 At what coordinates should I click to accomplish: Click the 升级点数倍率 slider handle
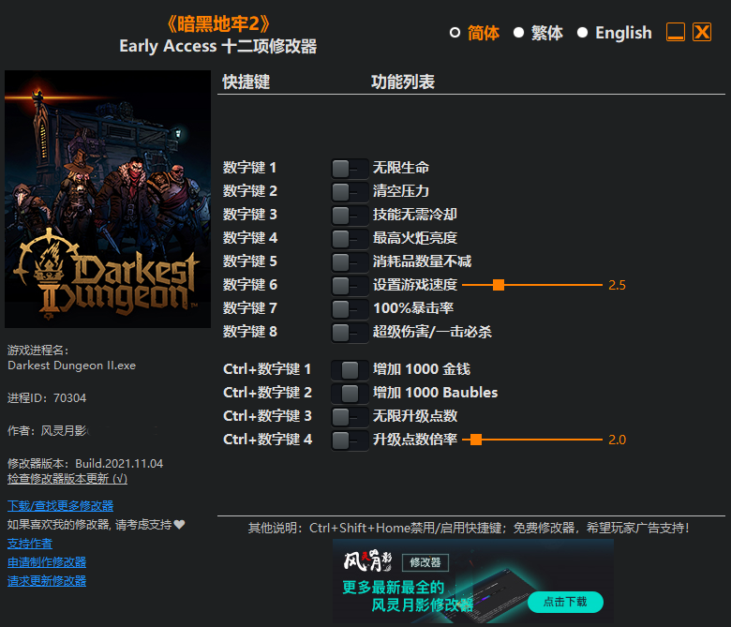click(x=476, y=440)
